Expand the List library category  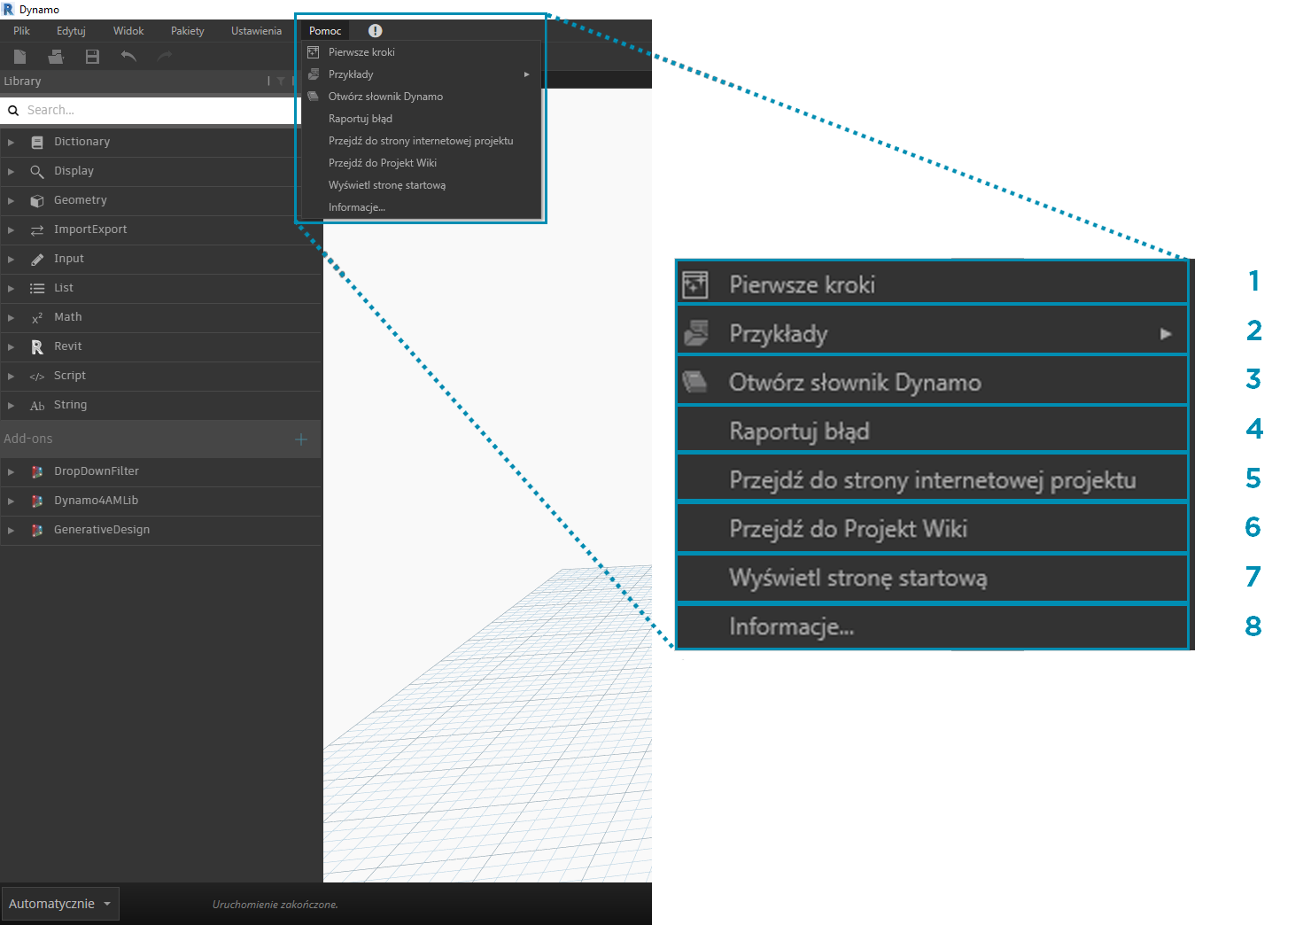(x=11, y=288)
